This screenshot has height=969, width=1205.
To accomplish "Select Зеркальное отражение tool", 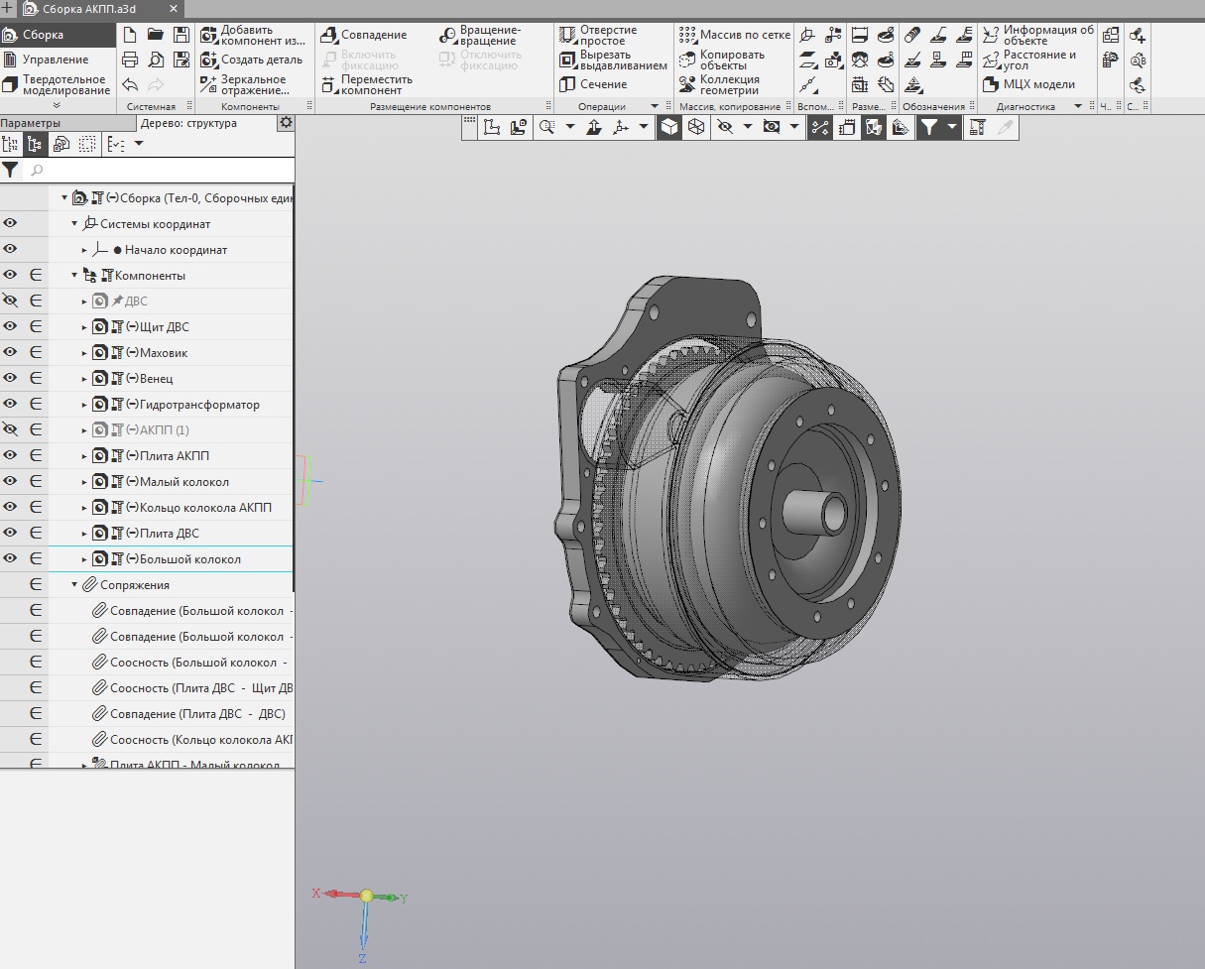I will [x=244, y=85].
